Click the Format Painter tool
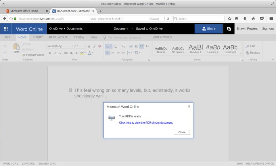 point(33,55)
